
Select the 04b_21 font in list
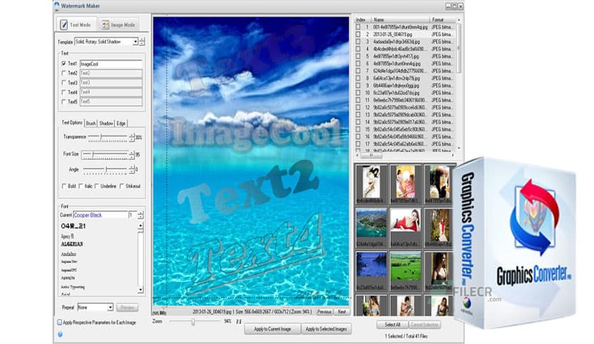pos(73,226)
